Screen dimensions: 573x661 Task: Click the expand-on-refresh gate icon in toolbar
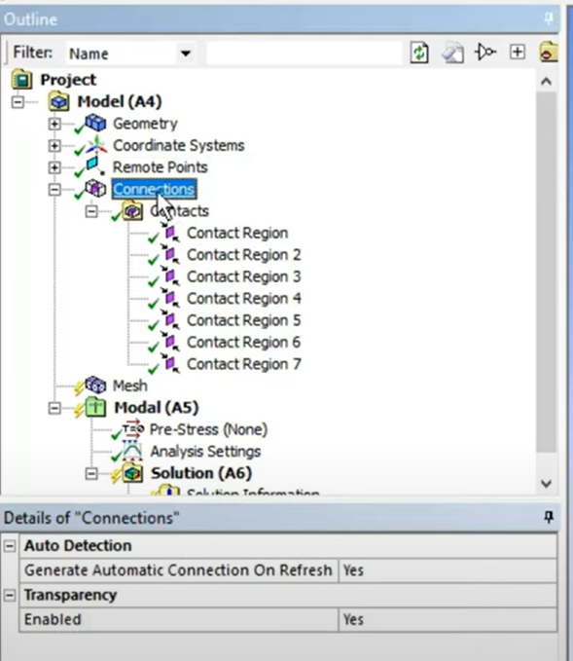point(485,53)
